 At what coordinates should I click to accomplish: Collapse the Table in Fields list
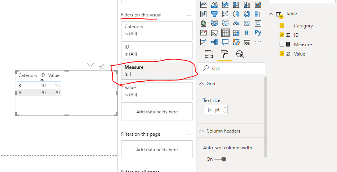point(271,14)
